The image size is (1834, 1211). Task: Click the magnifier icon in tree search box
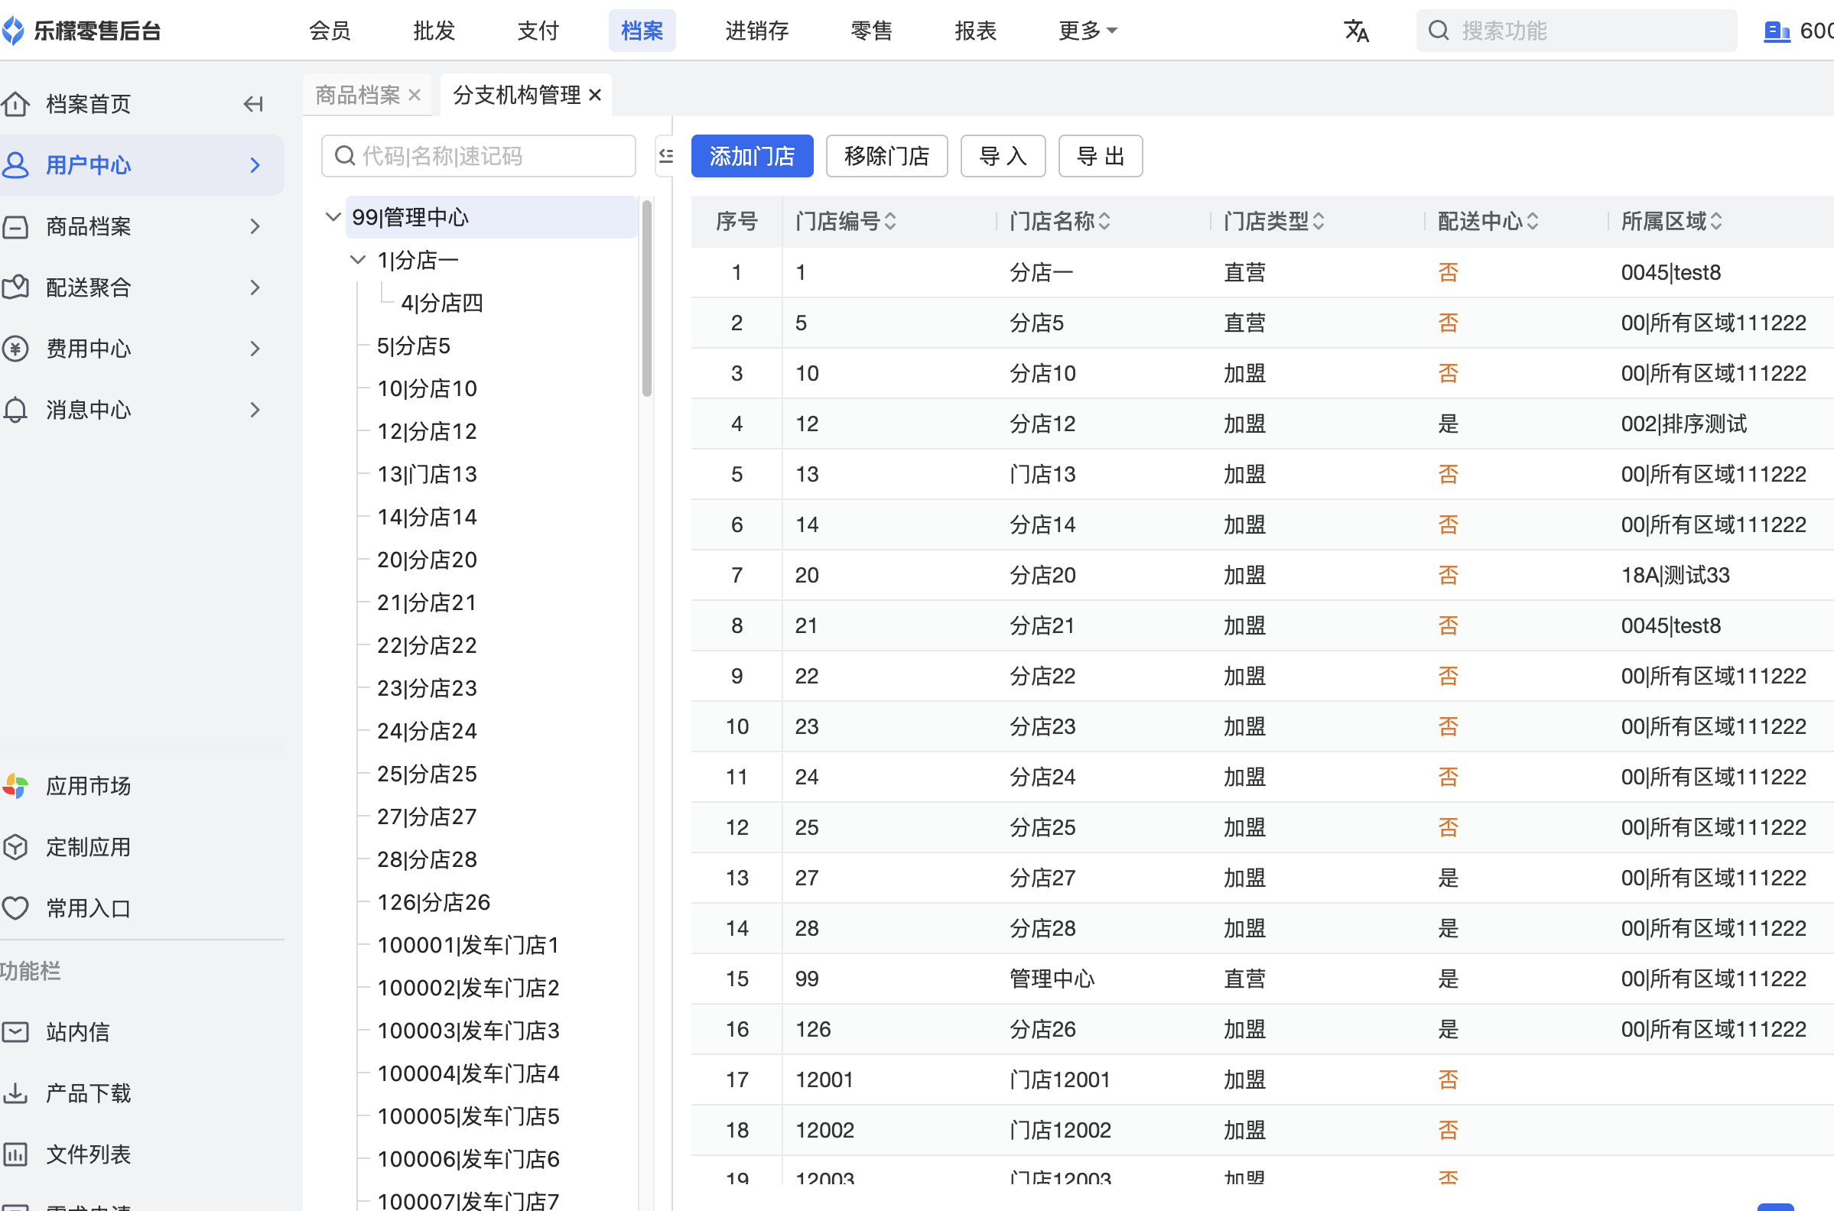[345, 156]
